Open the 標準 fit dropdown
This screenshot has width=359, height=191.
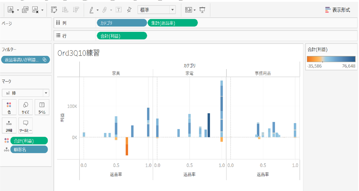pos(156,10)
